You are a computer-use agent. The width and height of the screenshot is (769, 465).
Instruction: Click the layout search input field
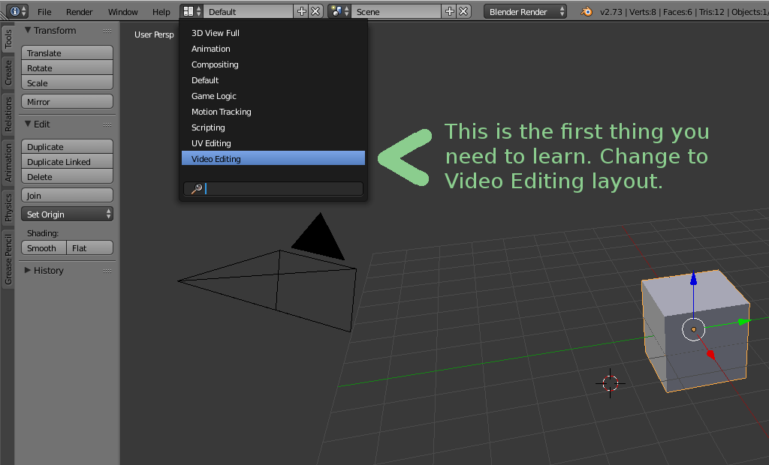[x=273, y=189]
